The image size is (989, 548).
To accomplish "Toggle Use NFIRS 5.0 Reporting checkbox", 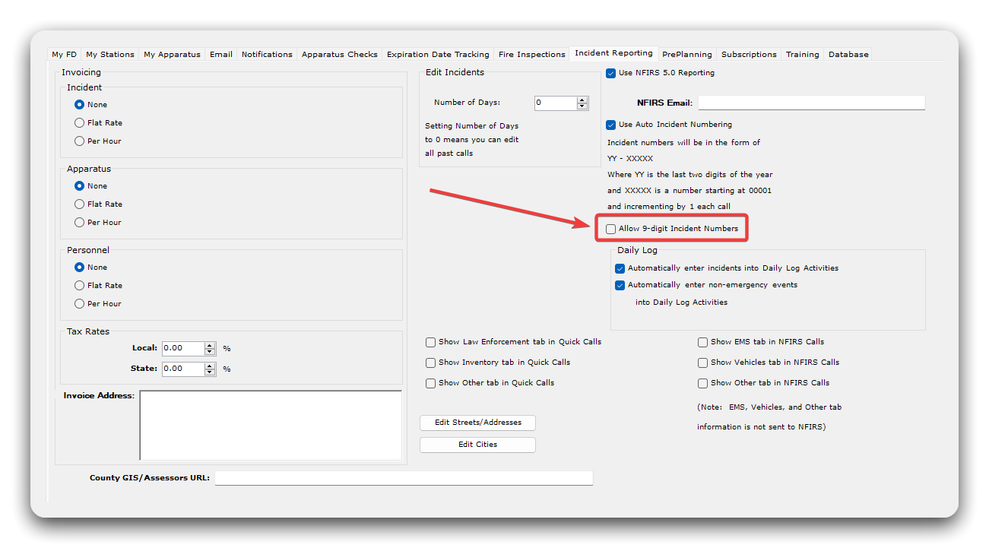I will 611,74.
